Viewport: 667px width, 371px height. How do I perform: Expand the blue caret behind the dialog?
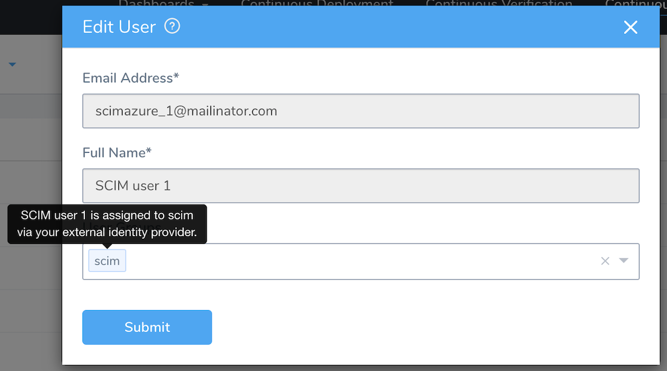pos(13,64)
